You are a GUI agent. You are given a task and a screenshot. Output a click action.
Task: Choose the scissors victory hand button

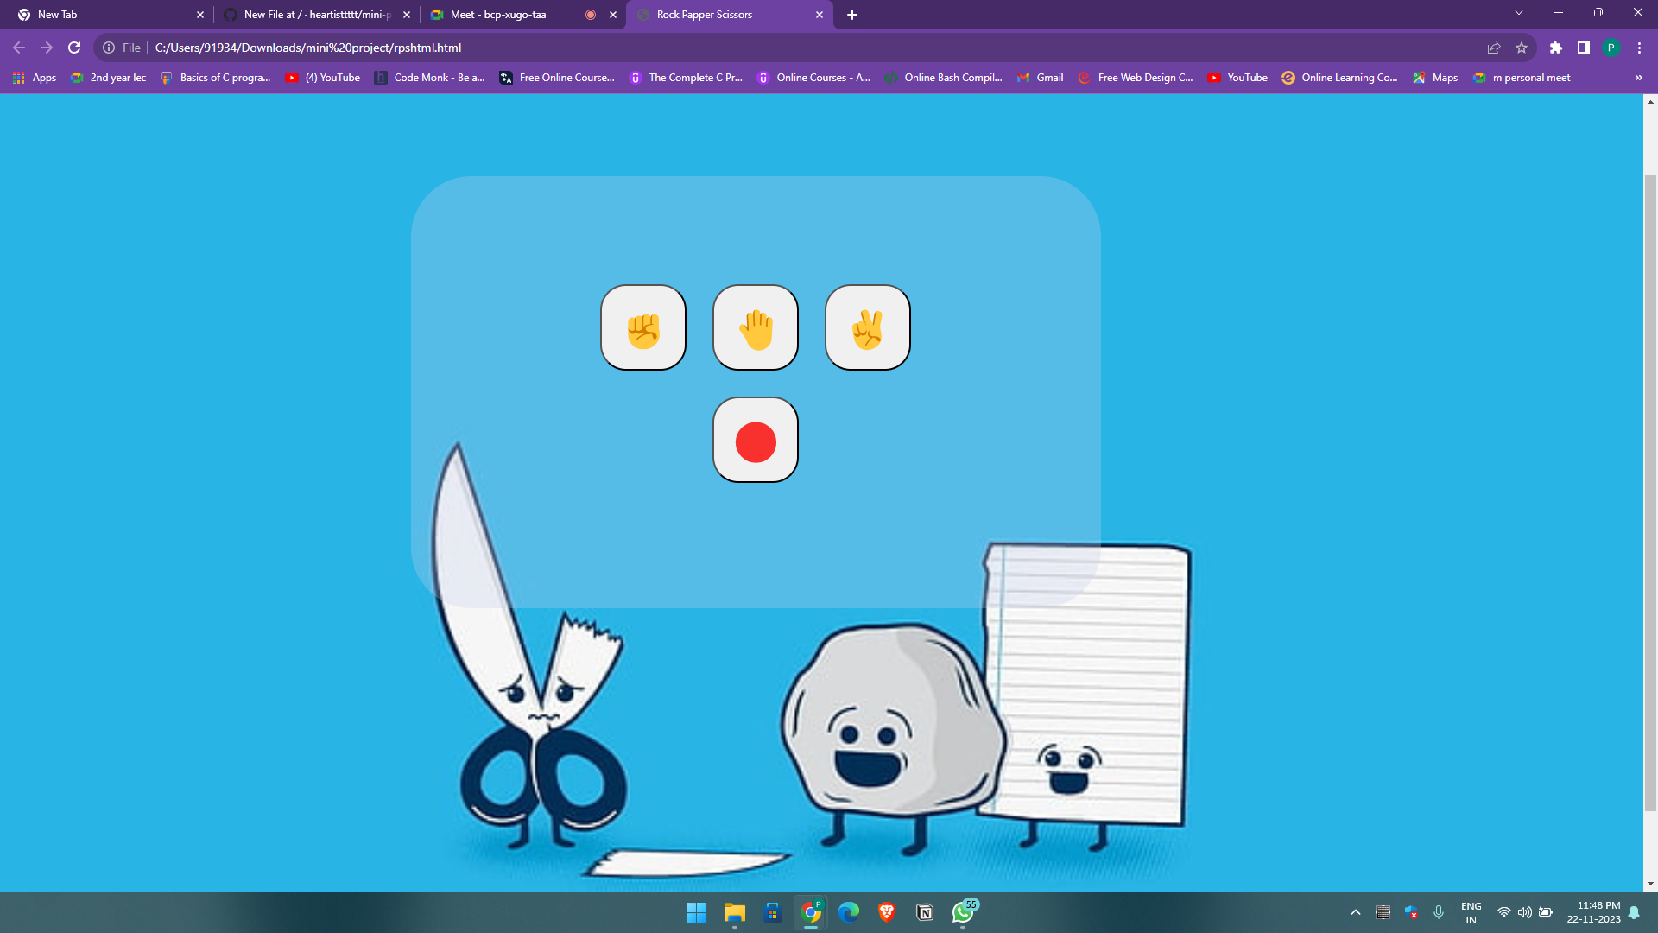(868, 327)
